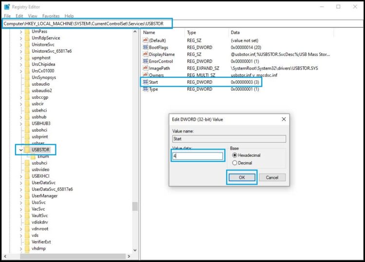
Task: Expand the VacSvc tree node
Action: click(x=21, y=209)
